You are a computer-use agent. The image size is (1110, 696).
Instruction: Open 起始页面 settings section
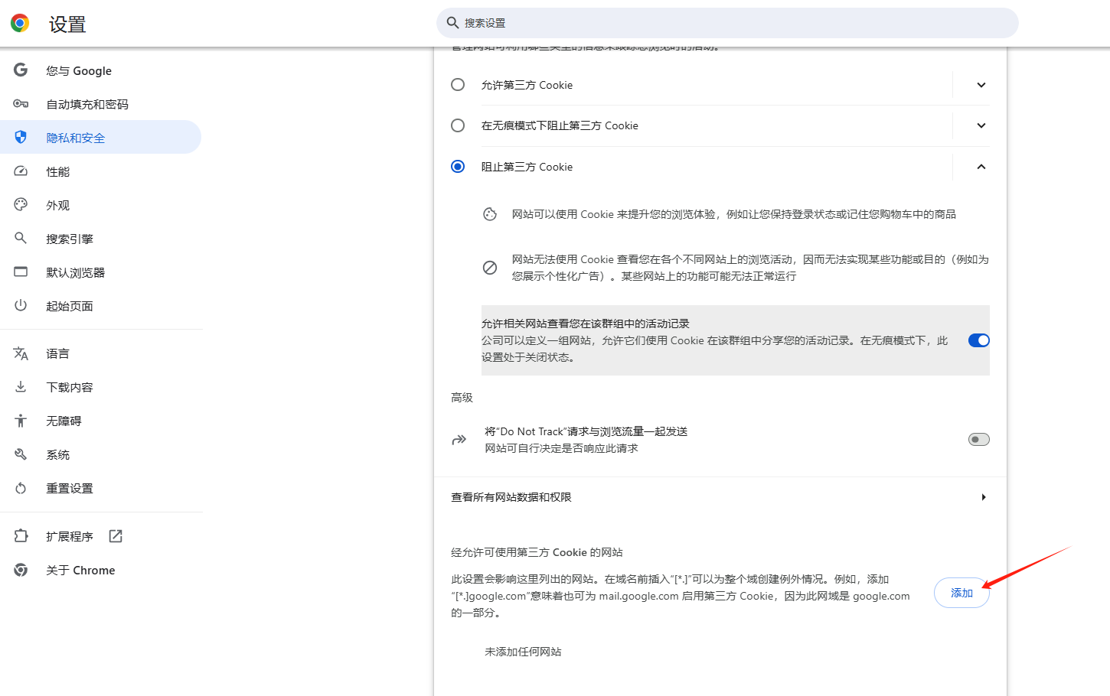(x=100, y=306)
